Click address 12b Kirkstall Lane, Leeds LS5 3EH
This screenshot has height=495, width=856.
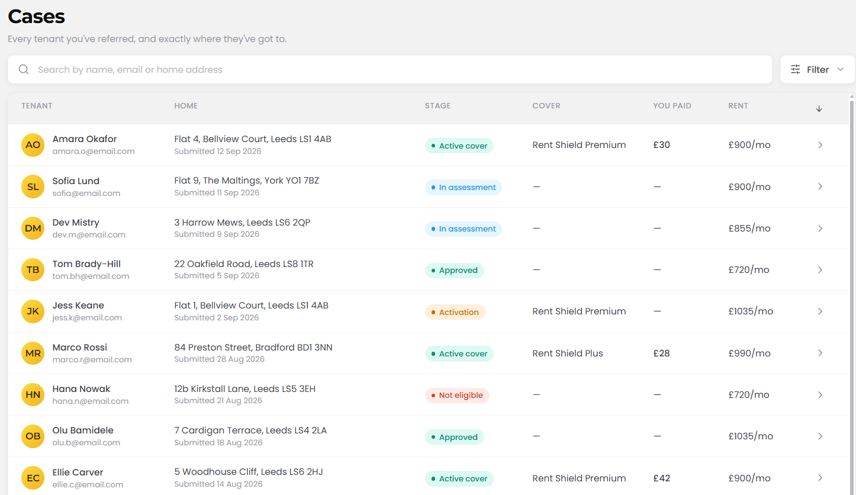point(244,389)
